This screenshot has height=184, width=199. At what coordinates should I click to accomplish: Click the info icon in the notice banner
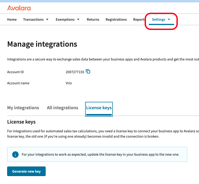[x=15, y=155]
